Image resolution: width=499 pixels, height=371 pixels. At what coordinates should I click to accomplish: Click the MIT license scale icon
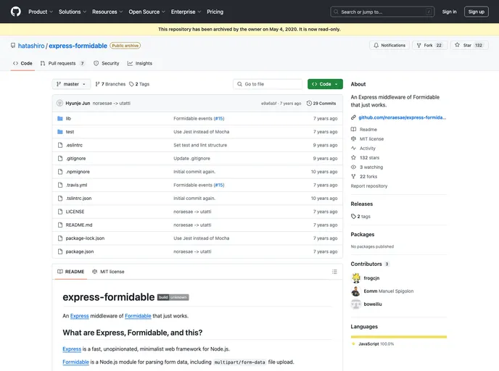click(353, 139)
